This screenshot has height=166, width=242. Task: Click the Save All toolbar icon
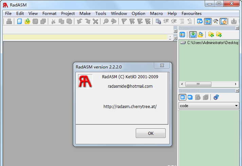pos(43,21)
